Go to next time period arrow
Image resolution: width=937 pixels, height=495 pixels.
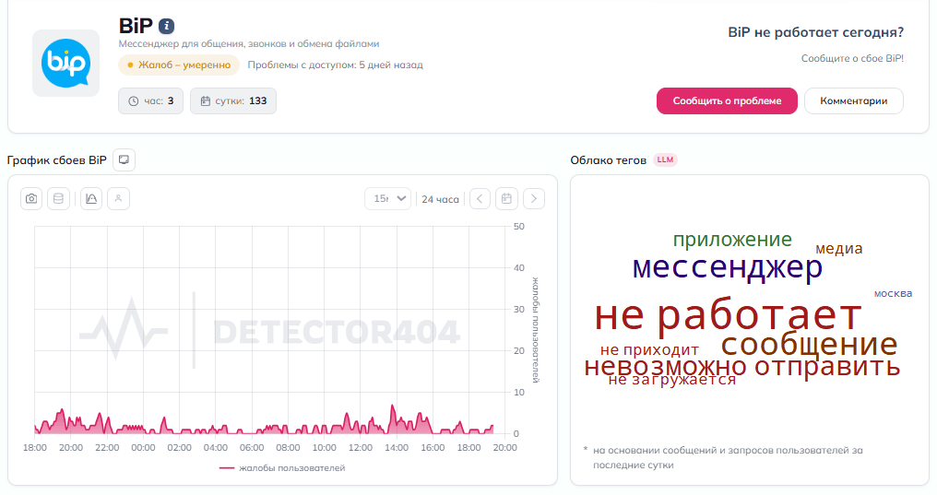coord(534,199)
